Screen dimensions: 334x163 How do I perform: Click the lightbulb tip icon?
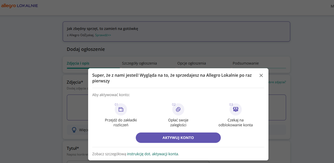pyautogui.click(x=74, y=130)
